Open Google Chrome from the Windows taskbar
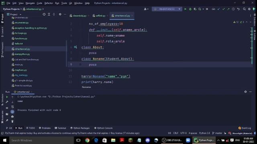The height and width of the screenshot is (144, 257). (x=87, y=140)
